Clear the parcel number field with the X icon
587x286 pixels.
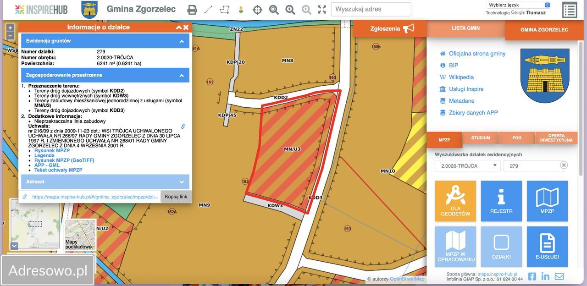tap(564, 165)
